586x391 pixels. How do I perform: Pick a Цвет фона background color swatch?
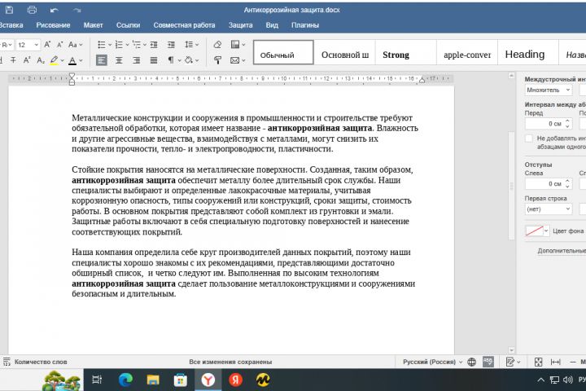[x=534, y=231]
